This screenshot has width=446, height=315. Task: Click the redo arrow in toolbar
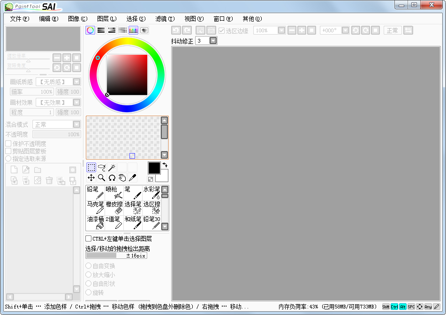coord(187,30)
